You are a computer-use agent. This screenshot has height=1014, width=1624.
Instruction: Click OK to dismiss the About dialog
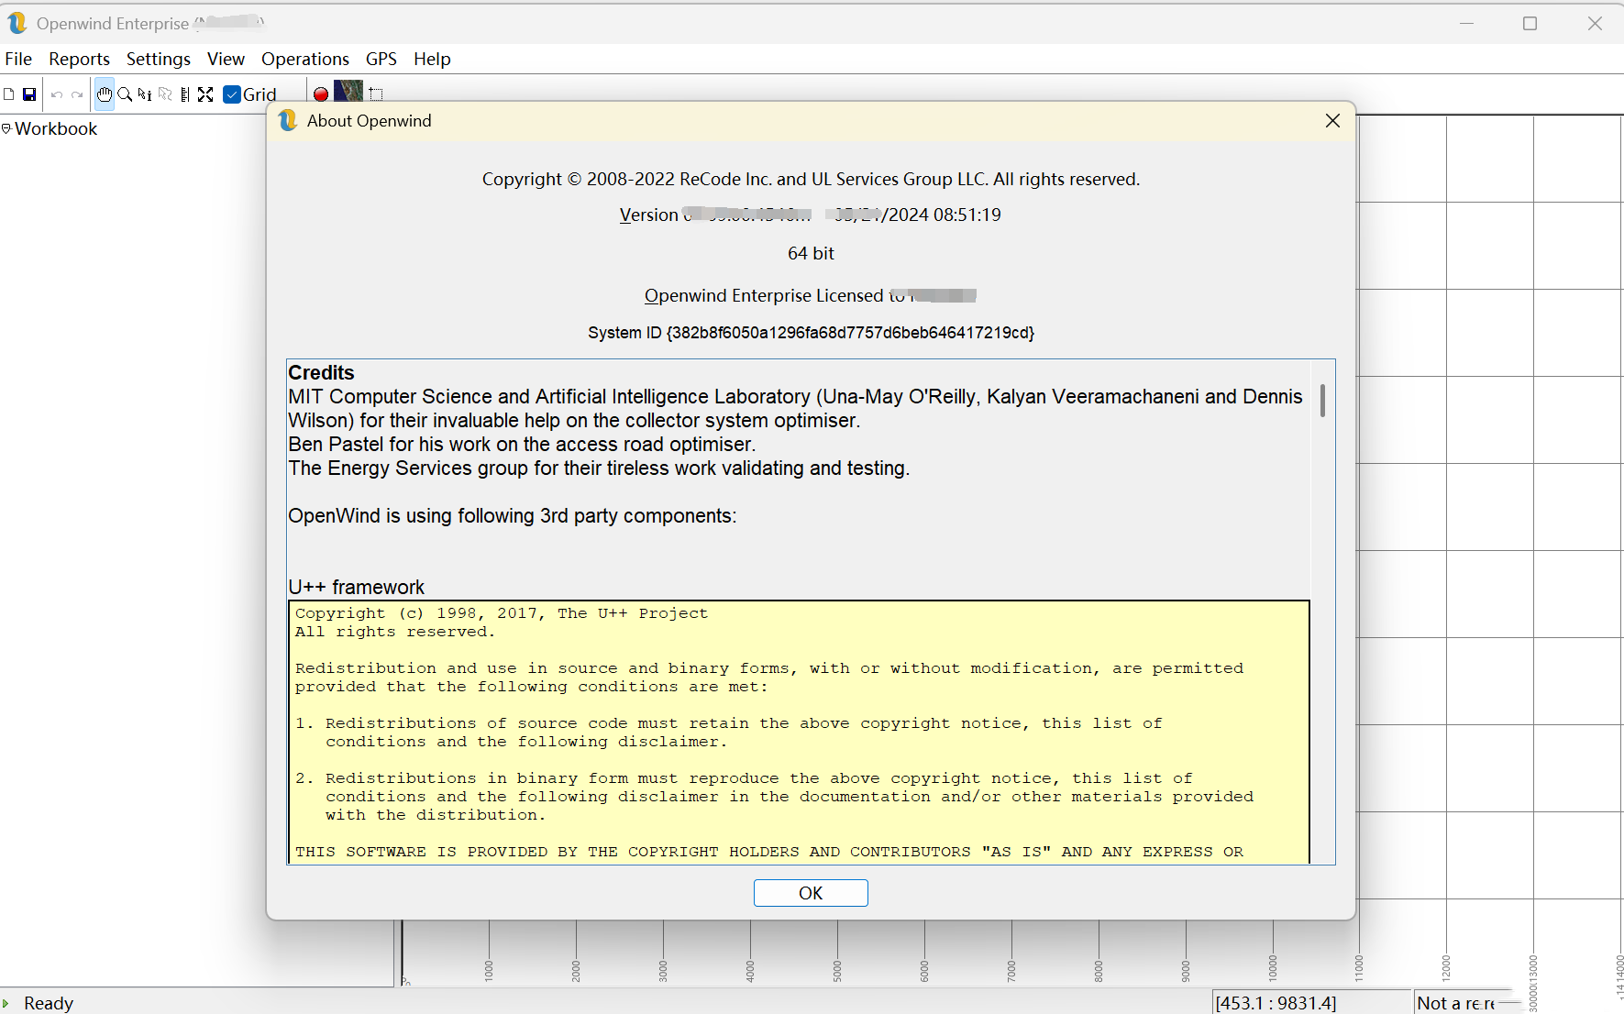811,893
